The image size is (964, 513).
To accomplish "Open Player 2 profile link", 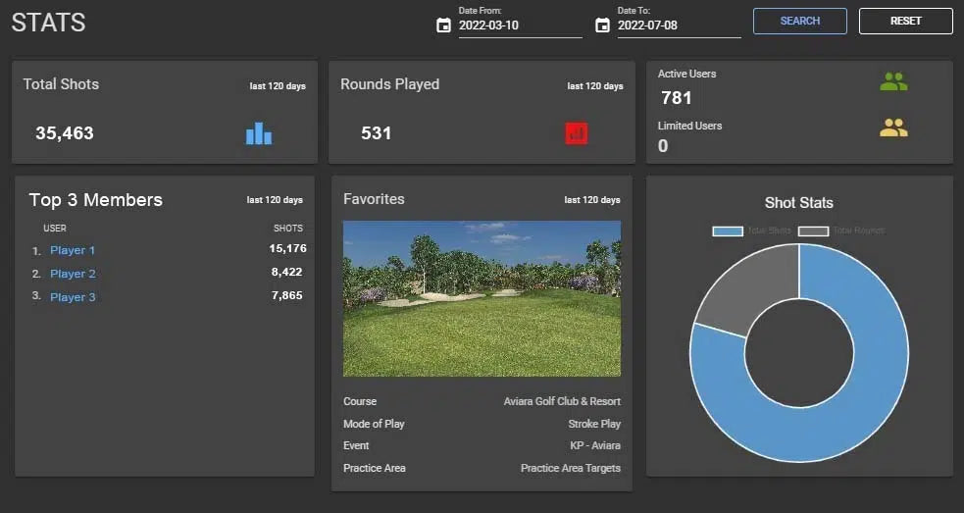I will 73,274.
